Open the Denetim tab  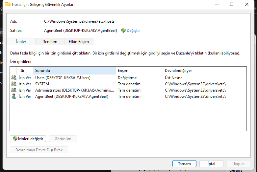tap(50, 42)
